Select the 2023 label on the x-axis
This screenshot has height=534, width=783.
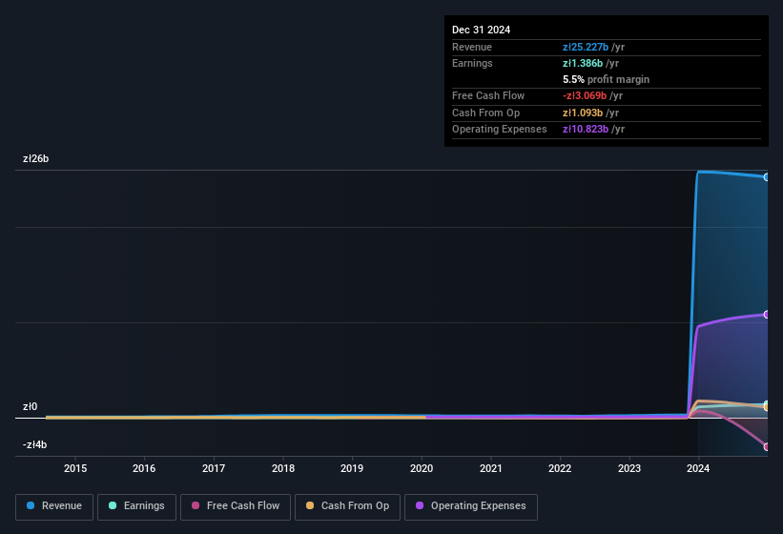click(x=629, y=468)
